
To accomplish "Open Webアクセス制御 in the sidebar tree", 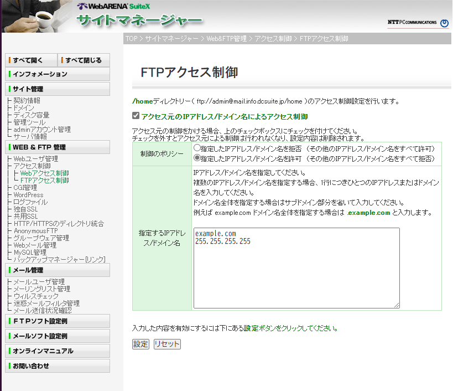I will [44, 173].
